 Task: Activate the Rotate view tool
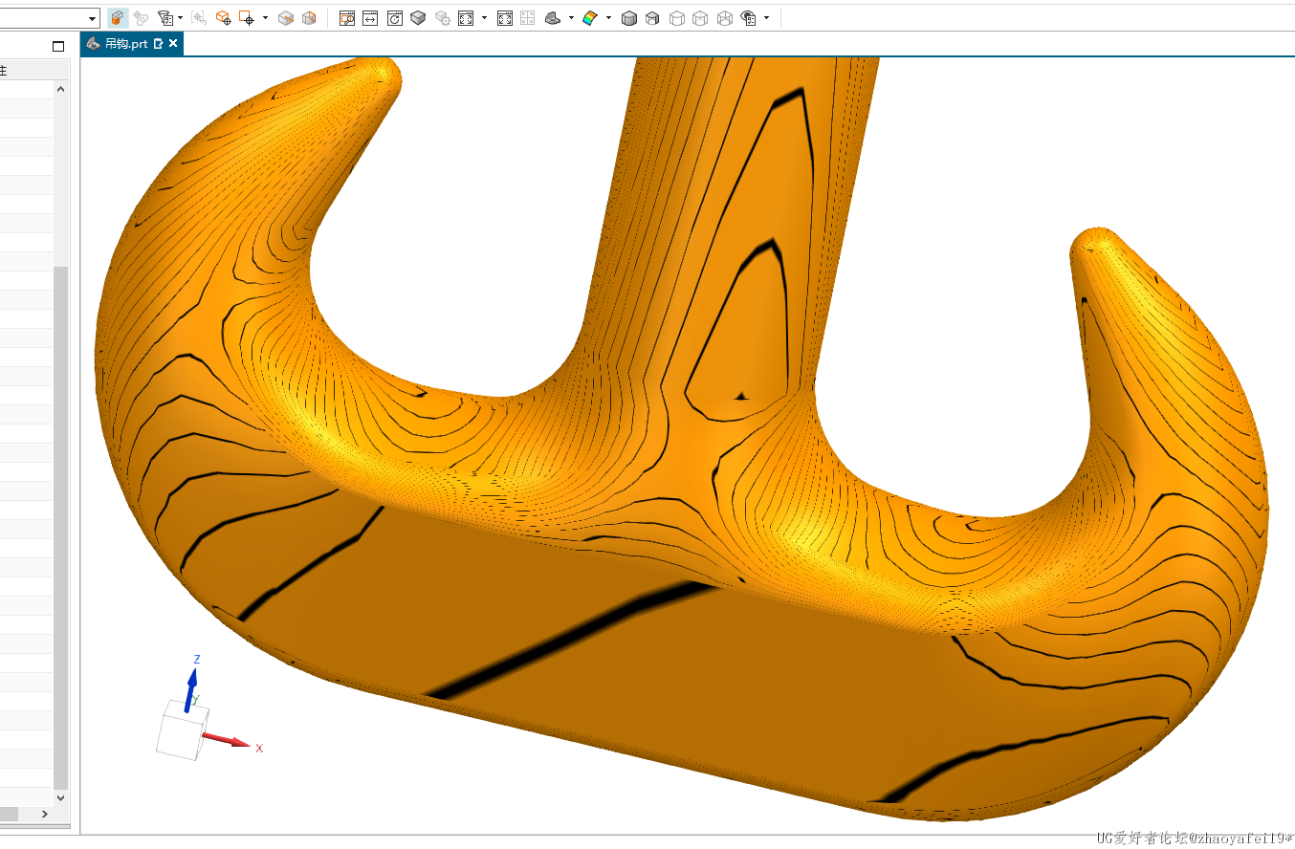394,17
